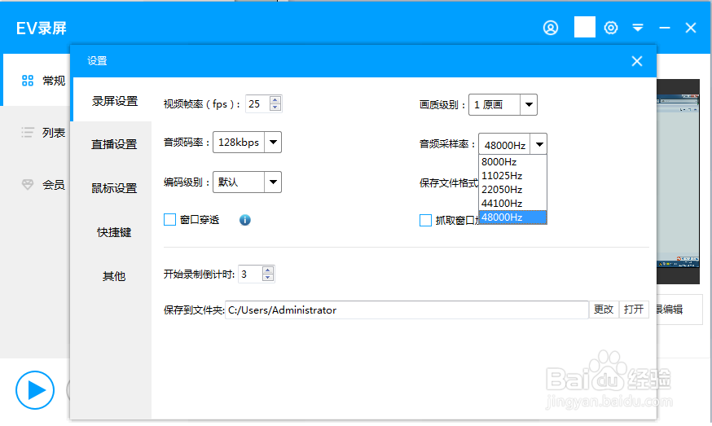712x426 pixels.
Task: Click the screen preview thumbnail in main window
Action: coord(679,182)
